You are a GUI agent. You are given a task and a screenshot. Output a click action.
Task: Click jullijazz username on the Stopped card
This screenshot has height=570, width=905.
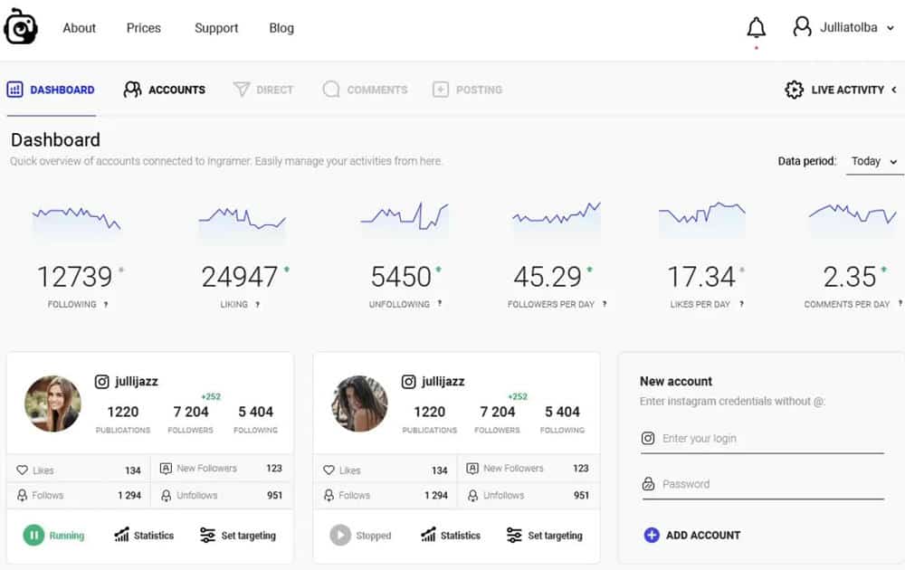pyautogui.click(x=443, y=381)
